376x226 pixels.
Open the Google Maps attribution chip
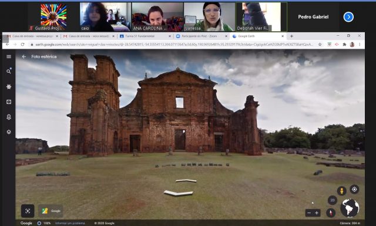point(51,211)
